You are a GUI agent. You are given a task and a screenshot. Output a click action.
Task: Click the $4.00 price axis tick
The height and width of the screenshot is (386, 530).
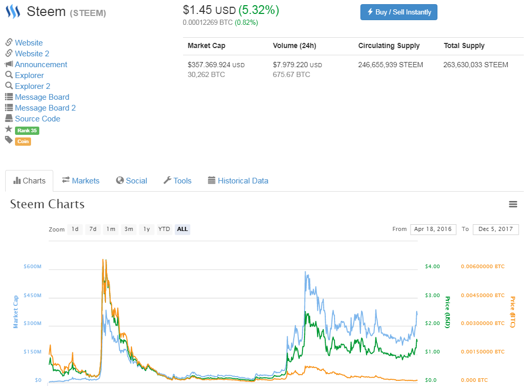433,267
